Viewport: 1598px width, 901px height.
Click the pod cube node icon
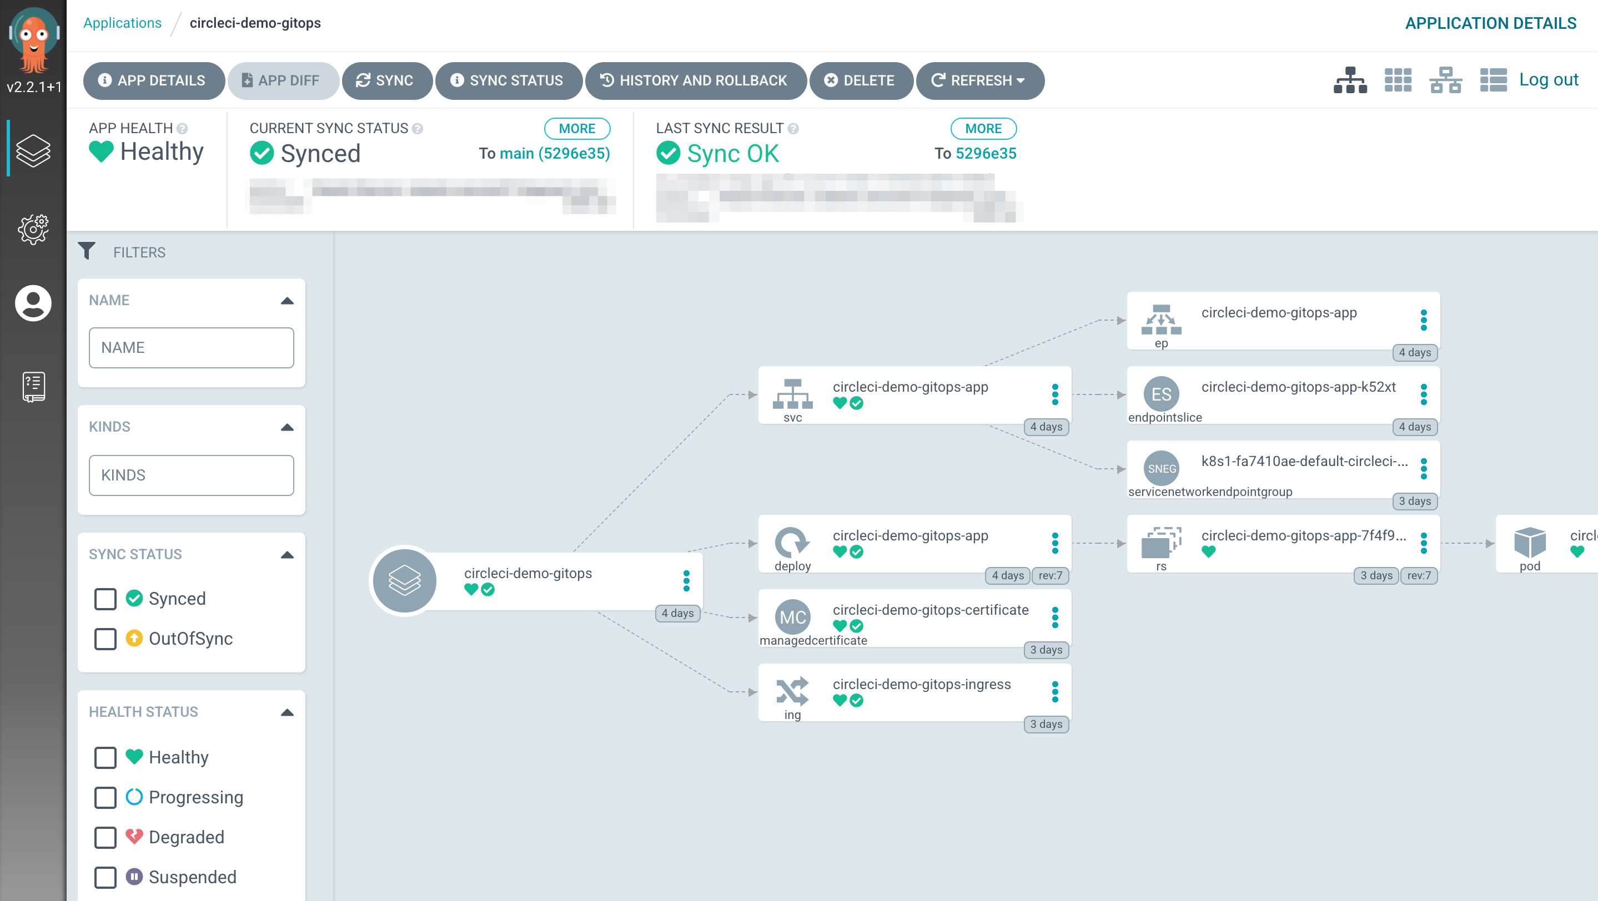1529,543
